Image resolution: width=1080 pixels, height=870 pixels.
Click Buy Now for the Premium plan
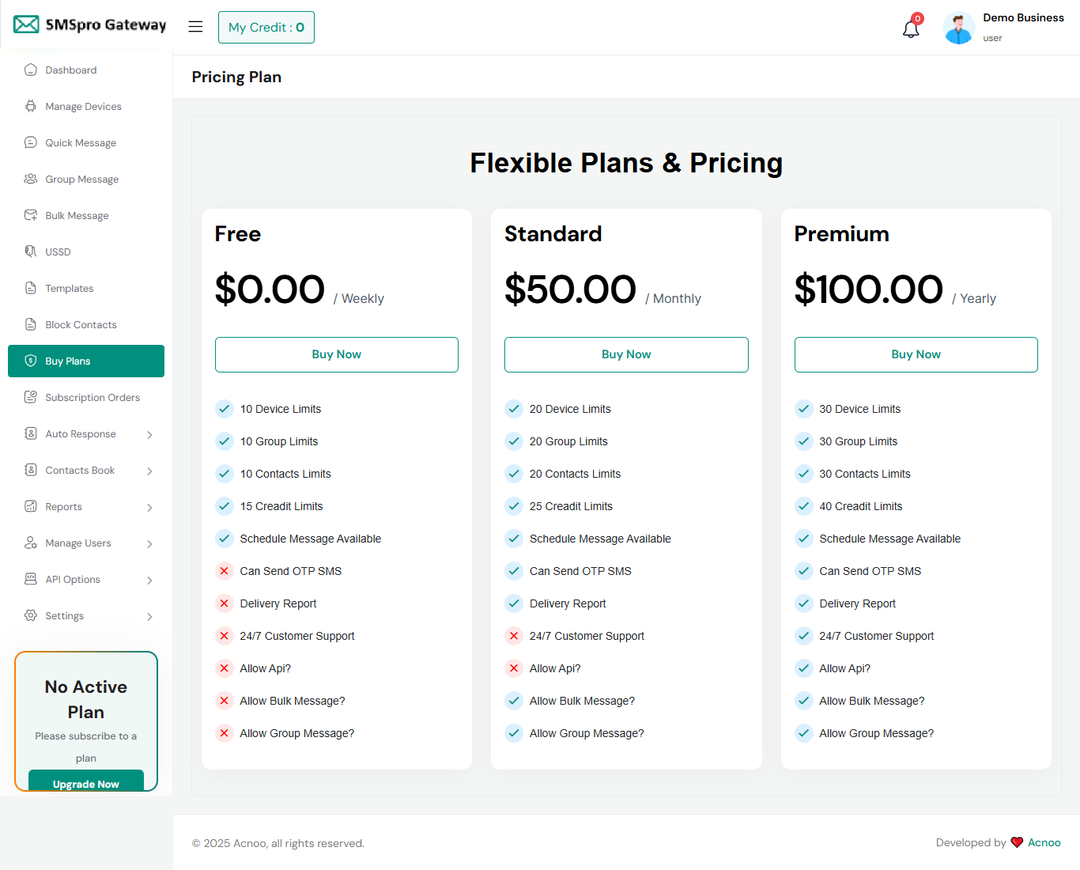[x=916, y=354]
